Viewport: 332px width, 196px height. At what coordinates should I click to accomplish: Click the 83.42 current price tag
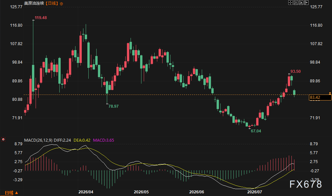320,98
